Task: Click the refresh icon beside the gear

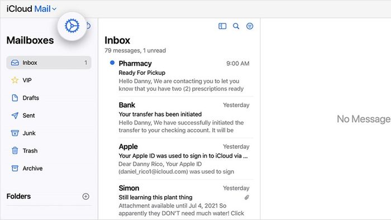Action: (x=88, y=26)
